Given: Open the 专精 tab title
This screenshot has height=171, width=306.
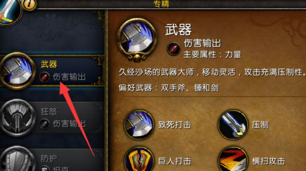Looking at the screenshot, I should click(x=161, y=4).
